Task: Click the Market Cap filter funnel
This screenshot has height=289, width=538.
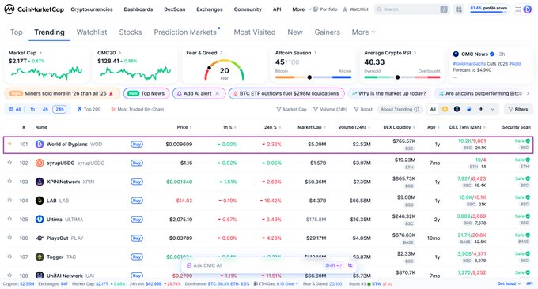Action: (278, 109)
